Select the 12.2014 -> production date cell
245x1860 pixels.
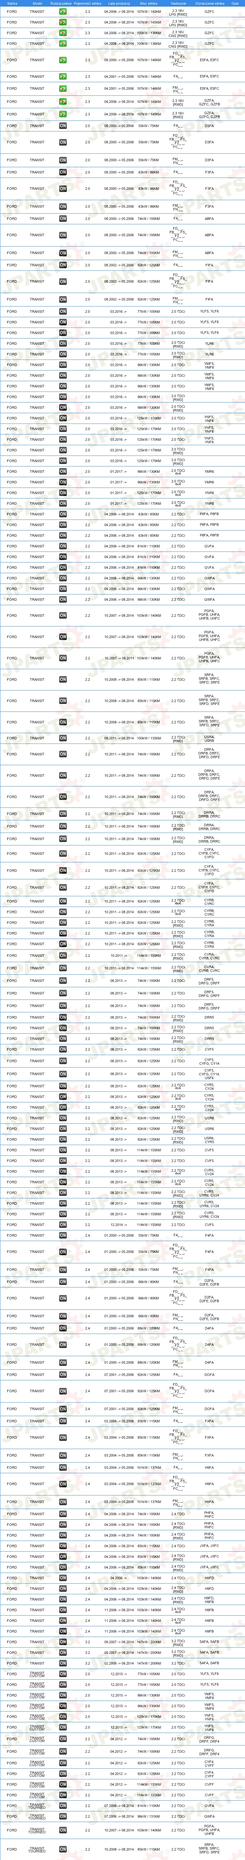click(119, 1225)
